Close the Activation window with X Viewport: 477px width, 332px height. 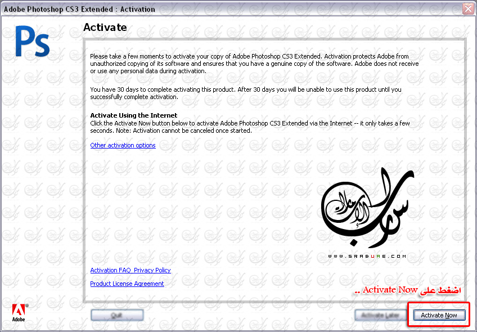(x=468, y=9)
